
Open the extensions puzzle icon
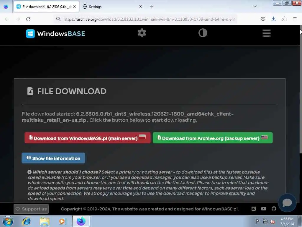(x=284, y=19)
